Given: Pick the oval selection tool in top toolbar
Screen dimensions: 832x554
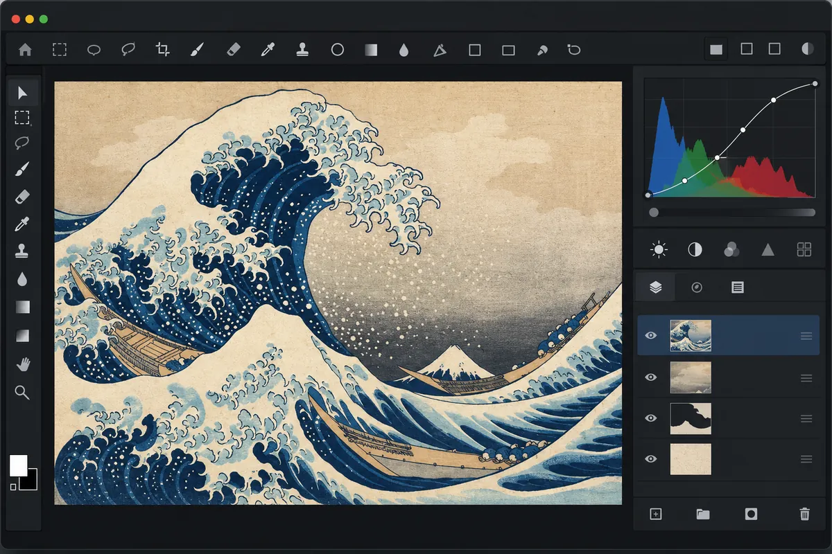Looking at the screenshot, I should 94,50.
